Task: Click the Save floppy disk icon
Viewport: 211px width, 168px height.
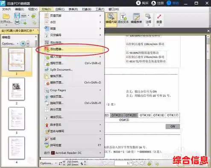Action: point(17,15)
